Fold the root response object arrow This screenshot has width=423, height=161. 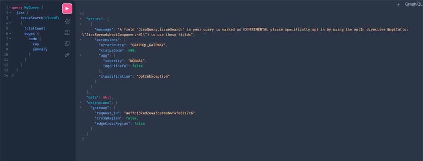pos(80,14)
